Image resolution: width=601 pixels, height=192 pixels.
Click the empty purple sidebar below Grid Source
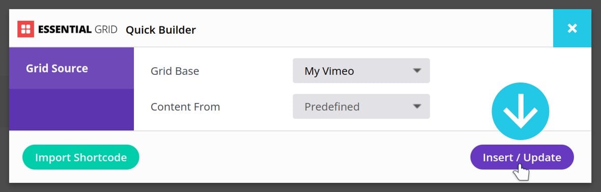tap(71, 109)
